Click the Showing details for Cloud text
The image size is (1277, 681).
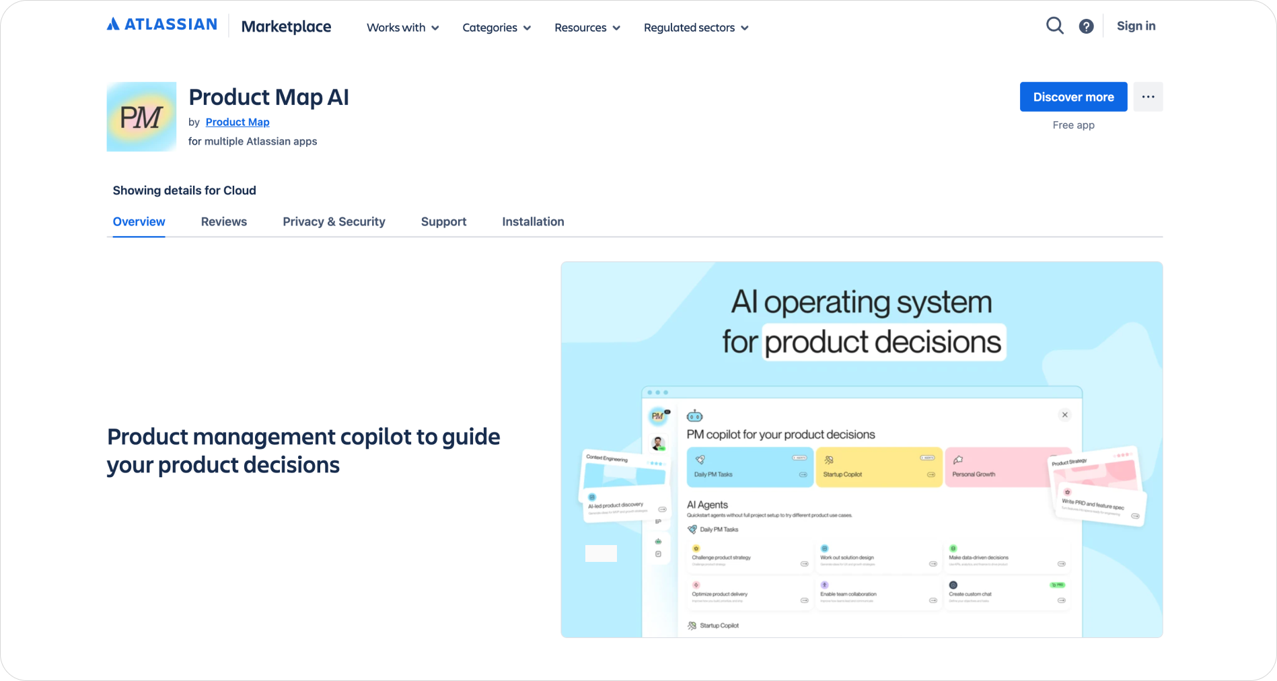click(184, 190)
